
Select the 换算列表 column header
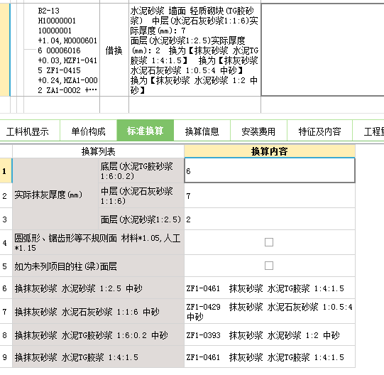tap(98, 151)
